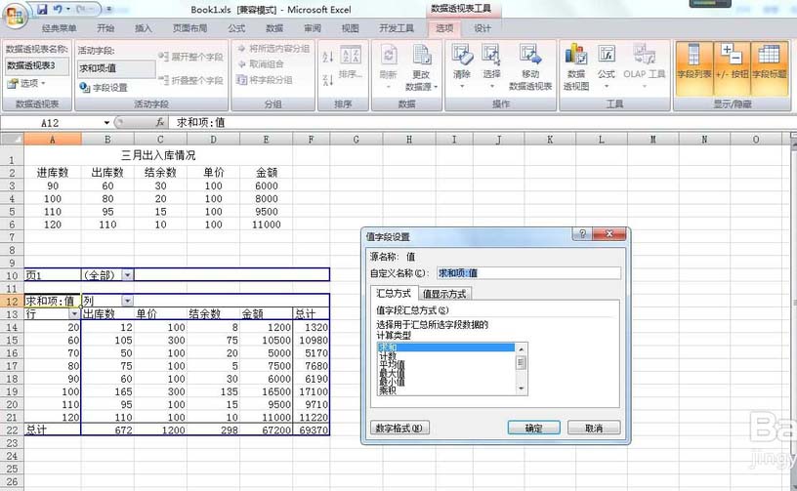The height and width of the screenshot is (491, 797).
Task: Toggle 字段列表 field list
Action: click(693, 67)
